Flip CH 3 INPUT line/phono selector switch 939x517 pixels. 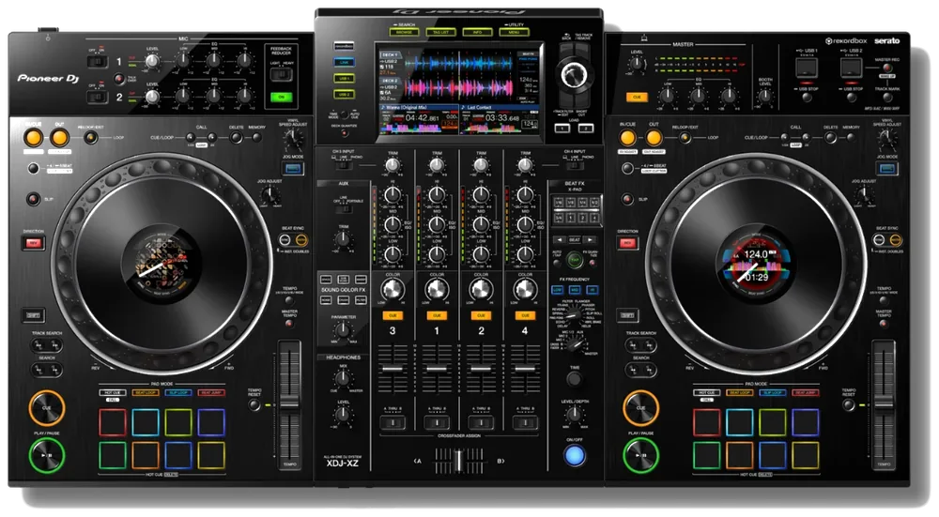[343, 166]
